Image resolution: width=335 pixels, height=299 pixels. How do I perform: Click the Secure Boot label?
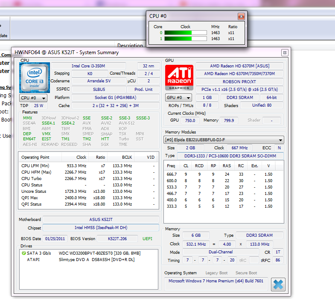pyautogui.click(x=246, y=273)
